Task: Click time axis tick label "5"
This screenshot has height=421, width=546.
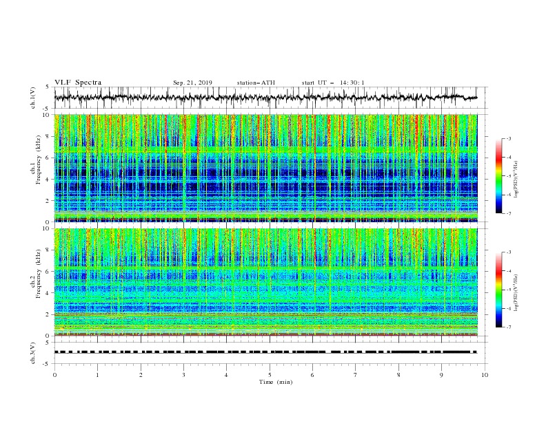Action: coord(270,375)
